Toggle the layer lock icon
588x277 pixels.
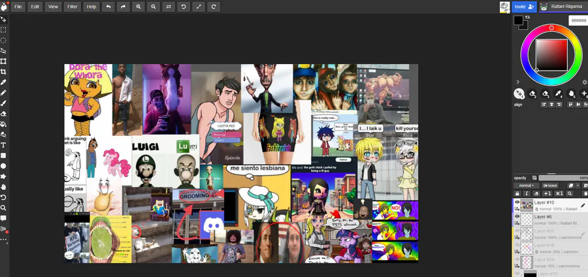tap(517, 193)
